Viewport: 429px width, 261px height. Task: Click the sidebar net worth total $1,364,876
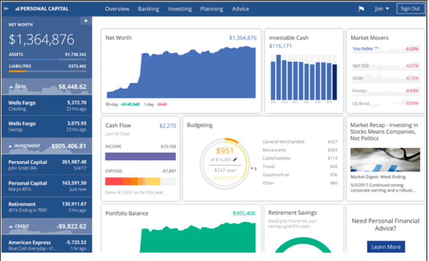(x=41, y=40)
